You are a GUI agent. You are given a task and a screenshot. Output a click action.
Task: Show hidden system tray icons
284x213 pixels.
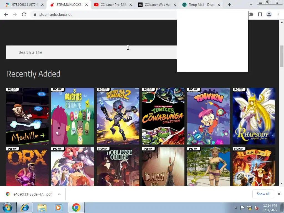[x=236, y=208]
